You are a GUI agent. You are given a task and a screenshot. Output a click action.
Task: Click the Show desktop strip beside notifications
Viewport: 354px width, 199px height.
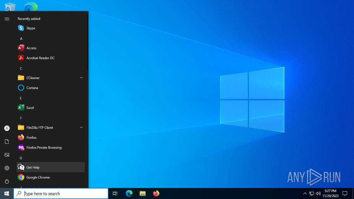(x=353, y=193)
